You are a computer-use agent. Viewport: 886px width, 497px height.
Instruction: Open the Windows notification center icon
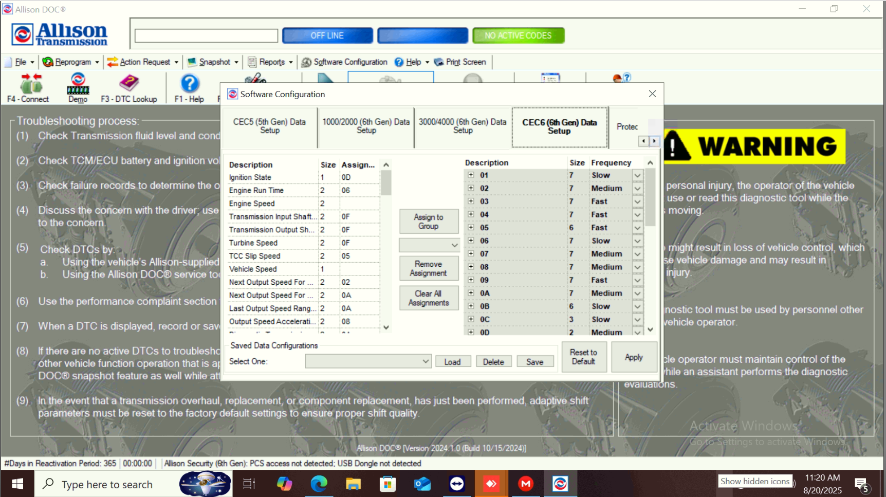click(x=862, y=484)
